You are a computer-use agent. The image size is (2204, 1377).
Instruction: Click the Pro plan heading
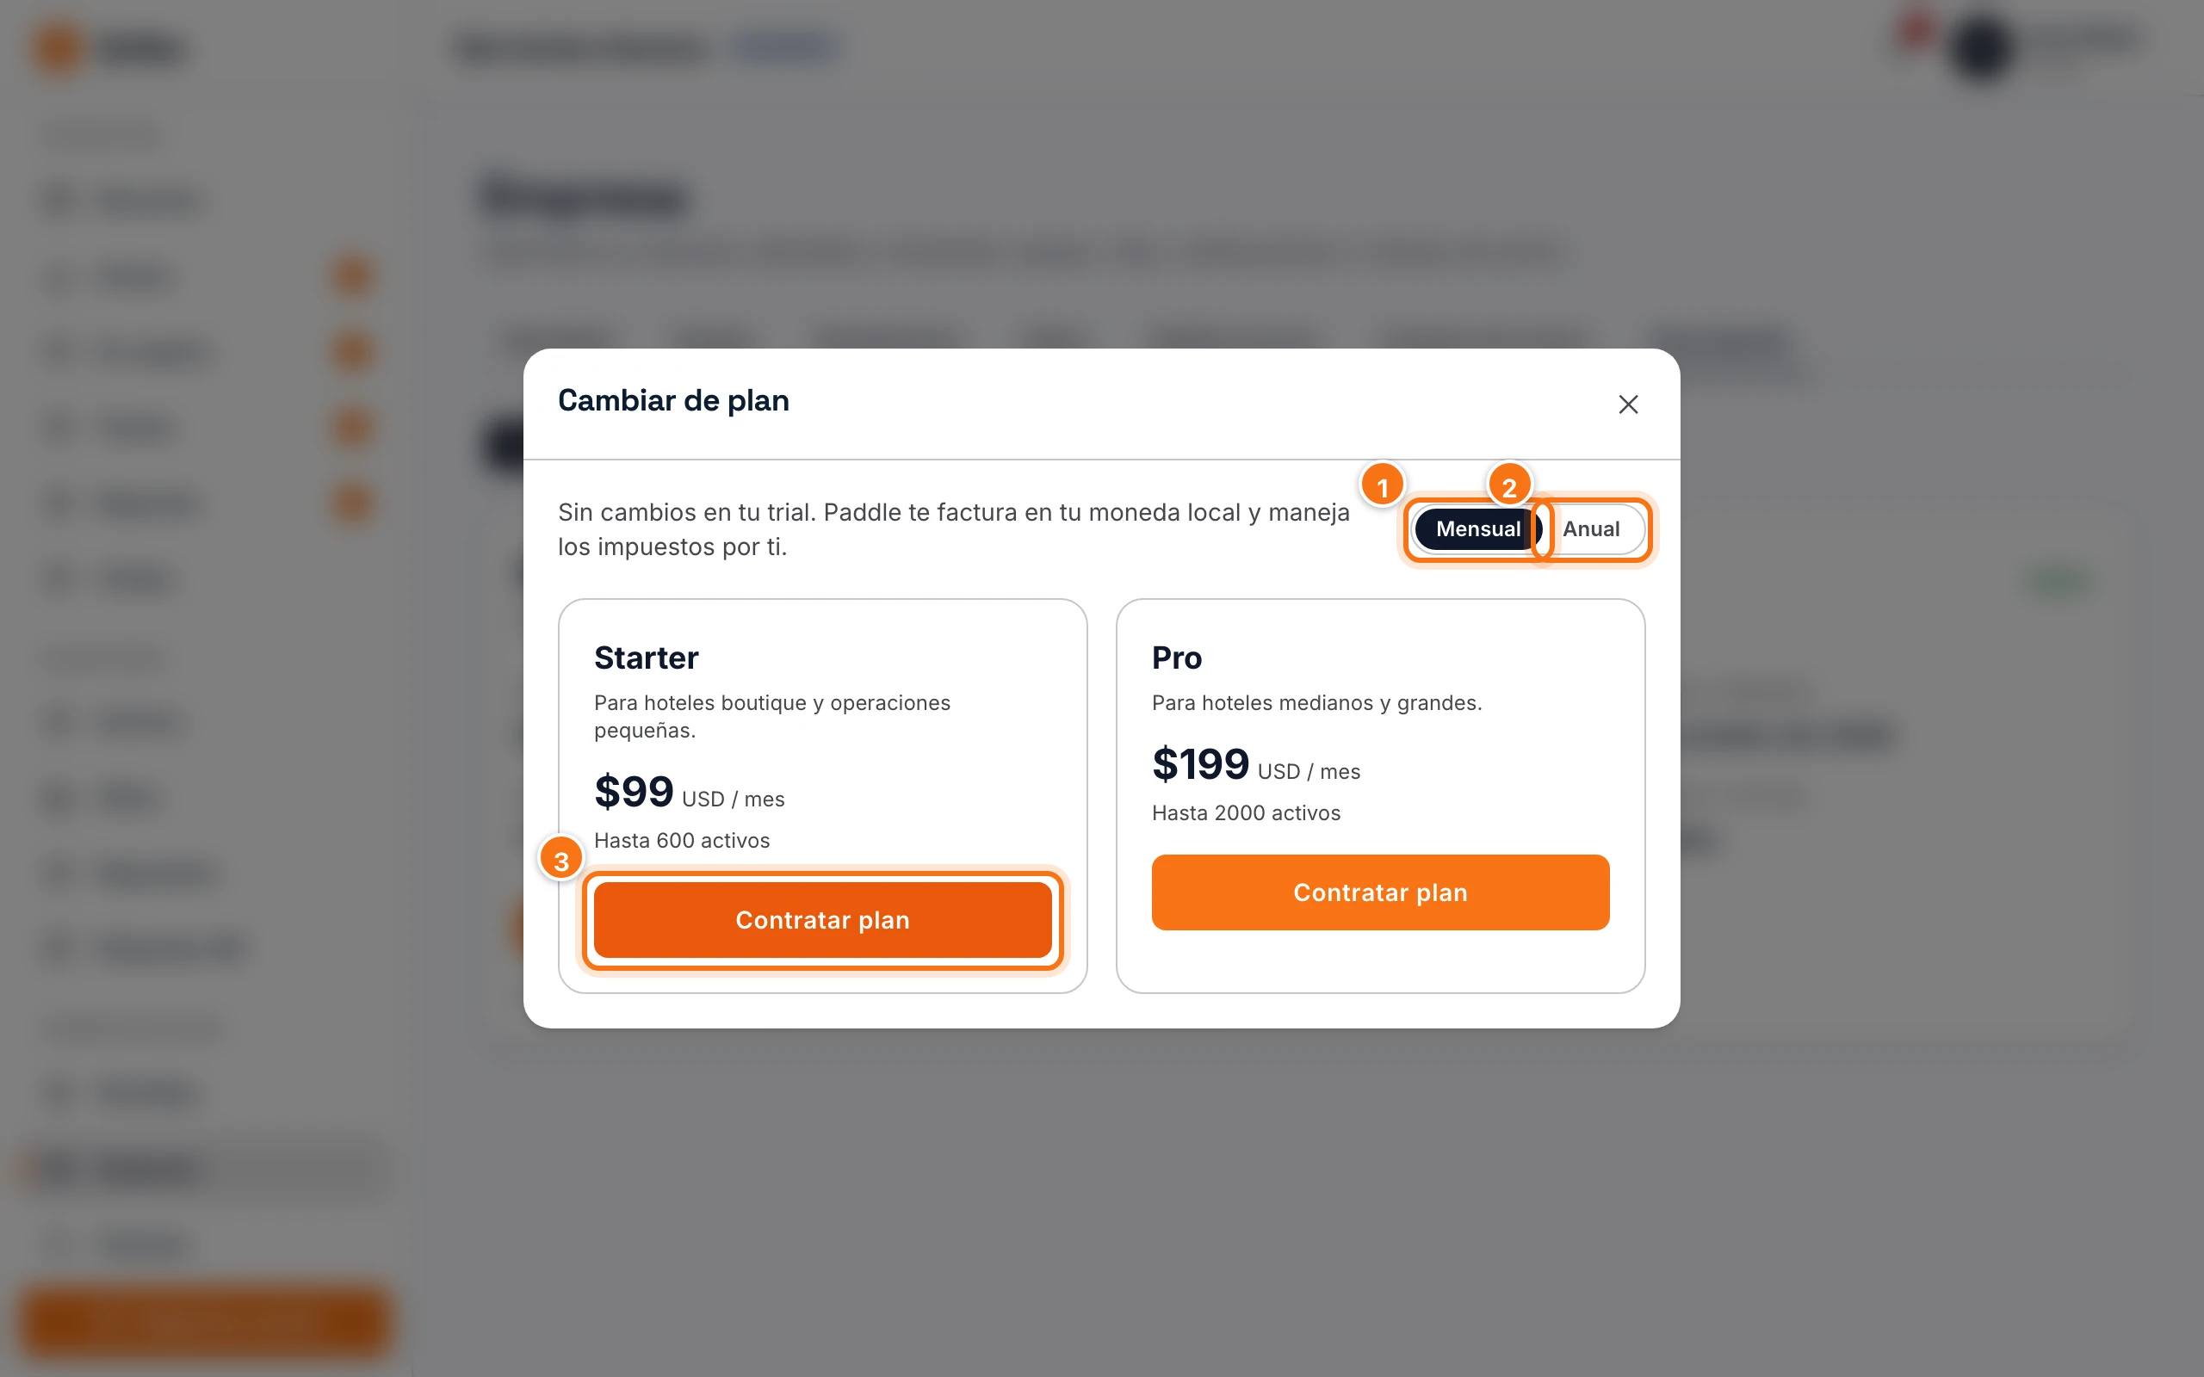[1177, 658]
